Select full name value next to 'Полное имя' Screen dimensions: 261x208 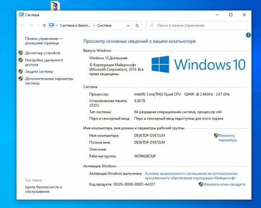pos(149,142)
